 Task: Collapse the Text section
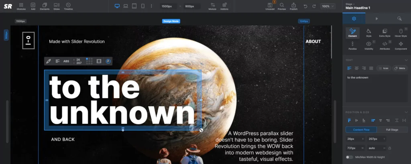[406, 60]
